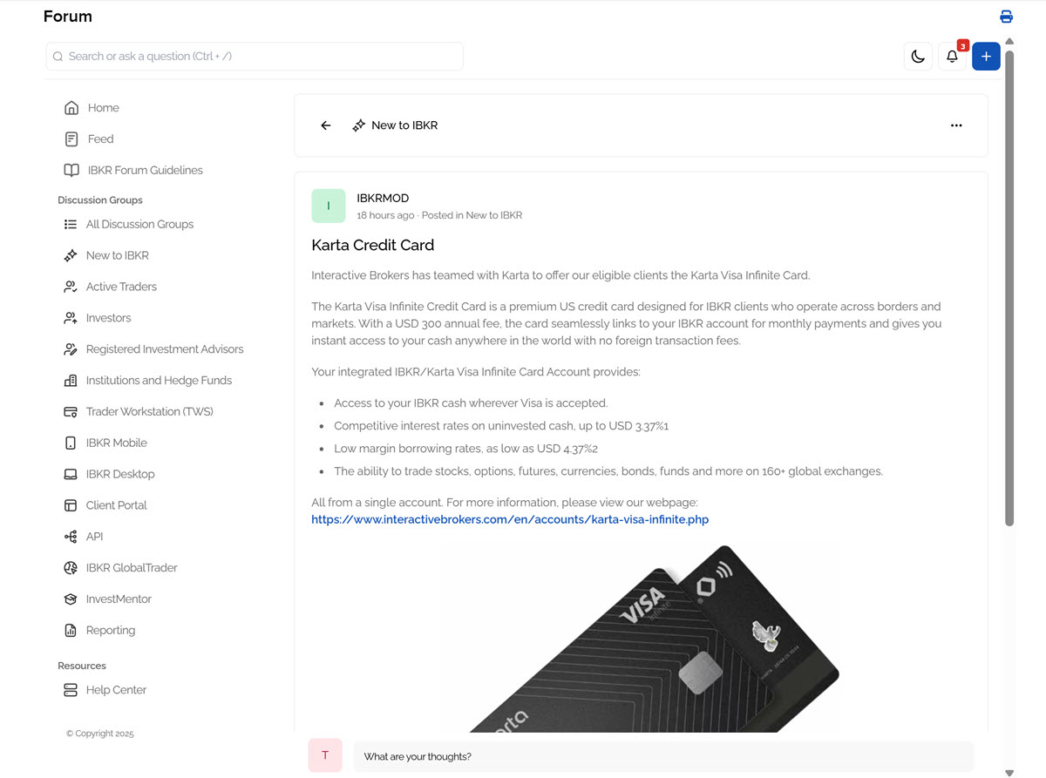
Task: Click the Client Portal grid icon
Action: (70, 504)
